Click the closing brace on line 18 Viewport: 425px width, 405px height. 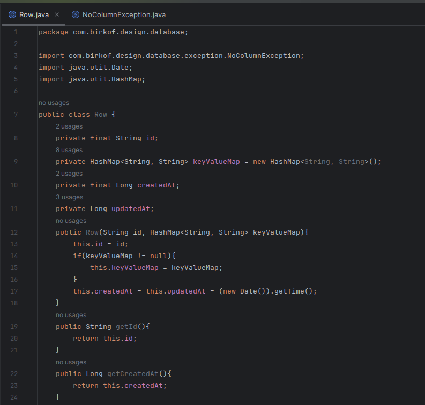(x=58, y=303)
